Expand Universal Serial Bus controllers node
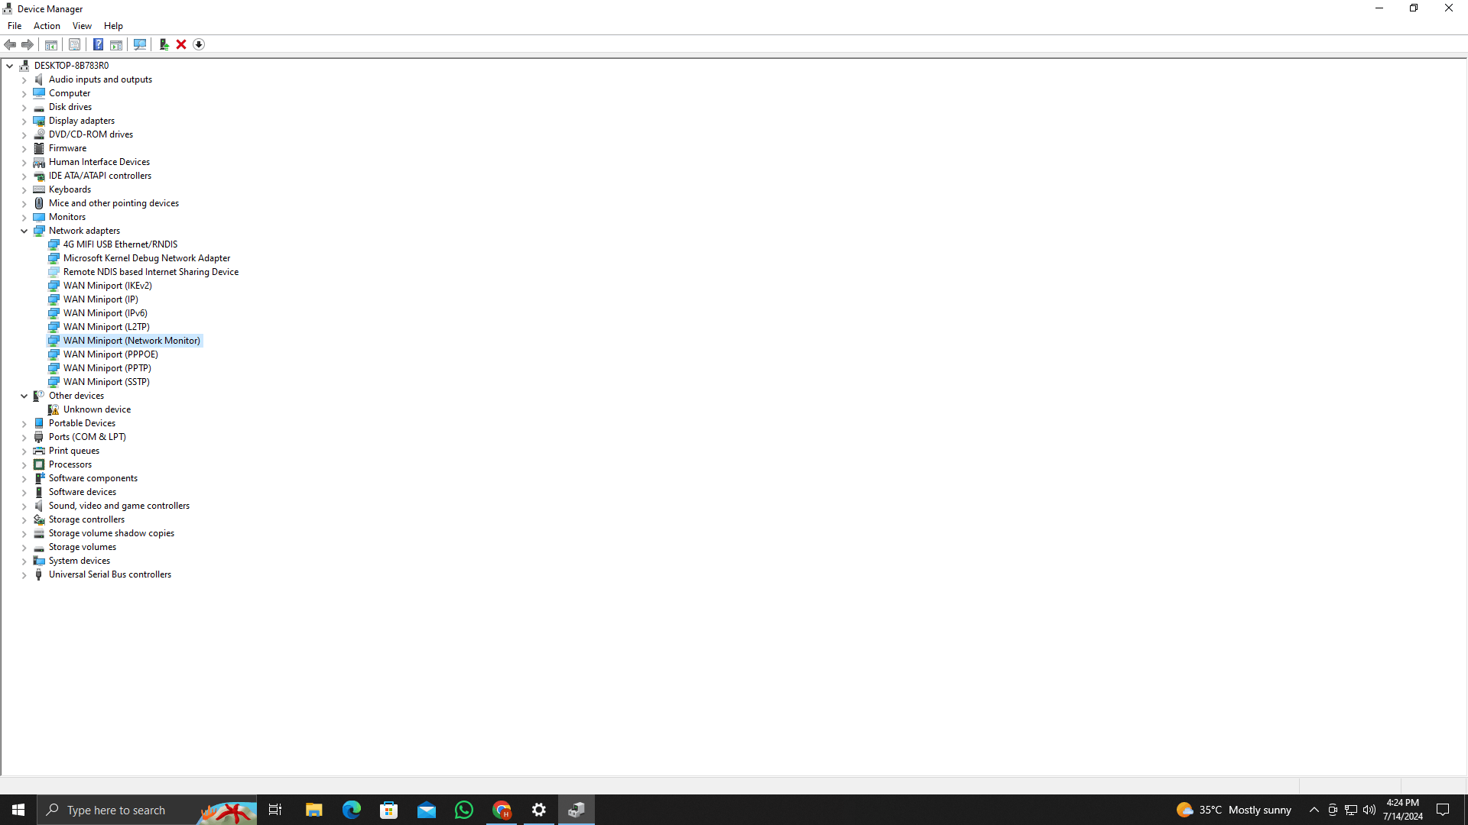This screenshot has width=1468, height=825. click(x=24, y=574)
